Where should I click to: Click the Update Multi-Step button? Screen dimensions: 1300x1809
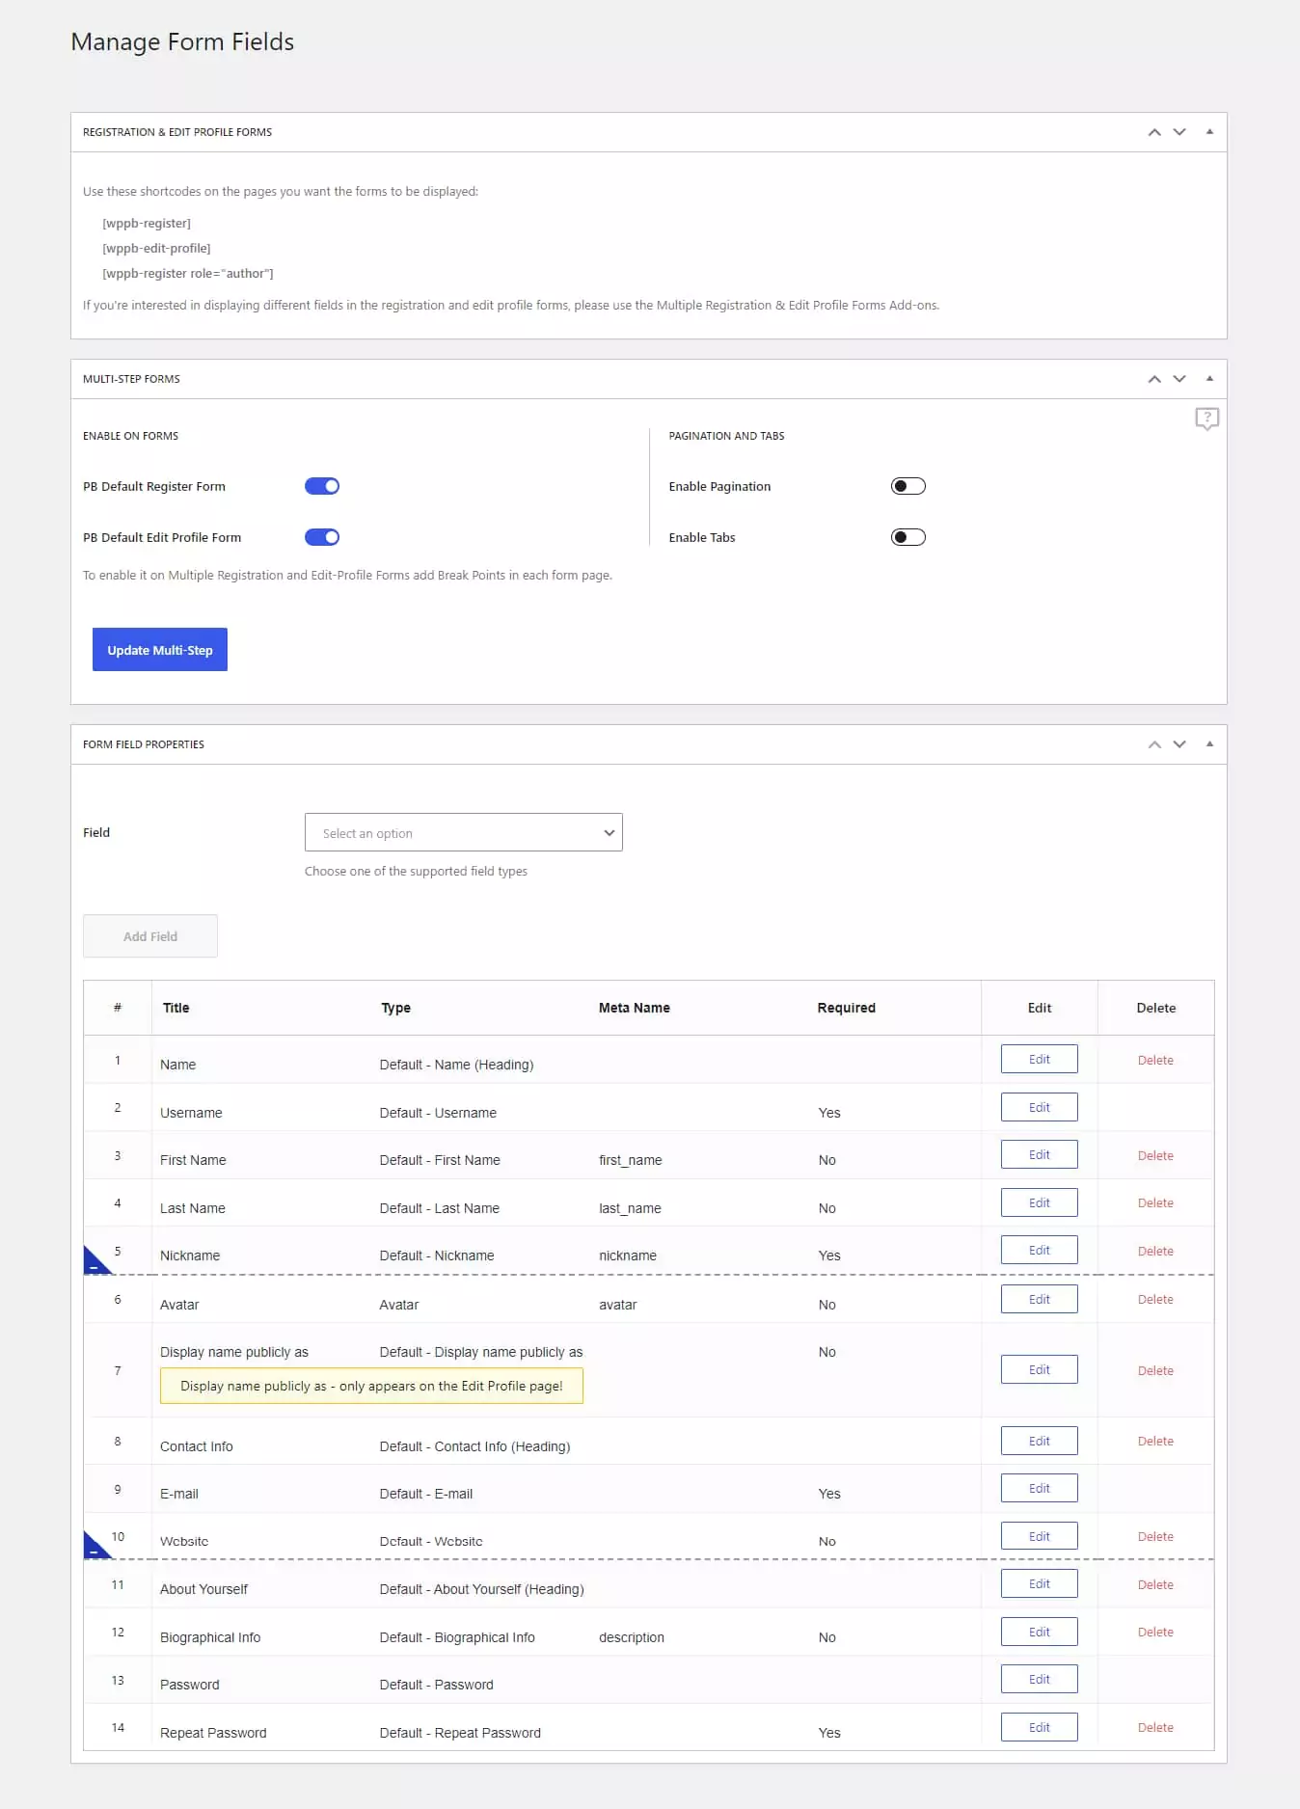[160, 650]
